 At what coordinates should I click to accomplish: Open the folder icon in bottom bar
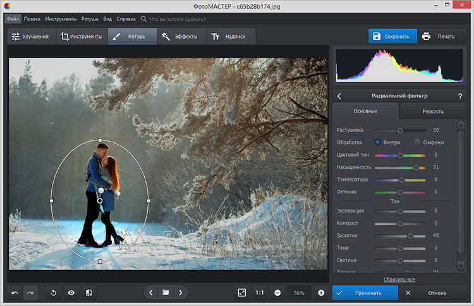pyautogui.click(x=166, y=293)
